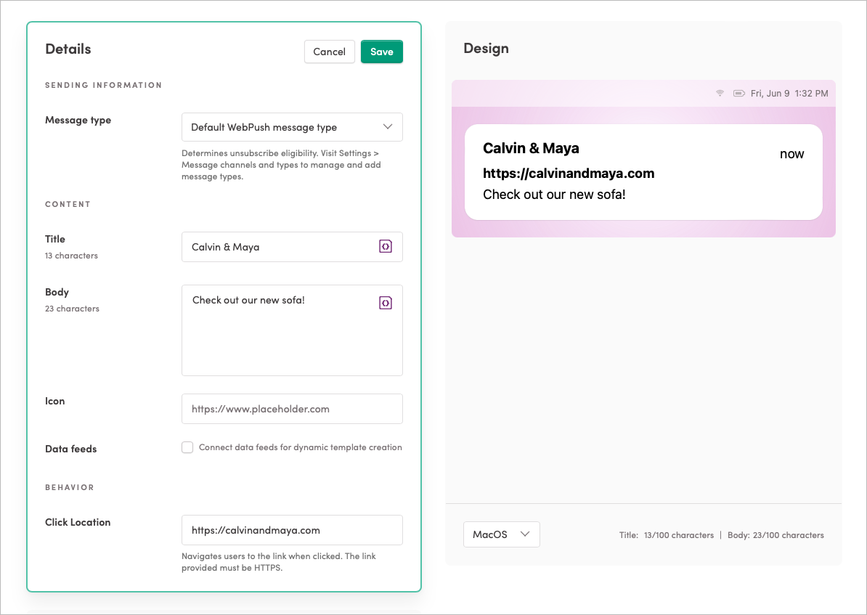Click the personalization braces icon in Title field

[386, 247]
